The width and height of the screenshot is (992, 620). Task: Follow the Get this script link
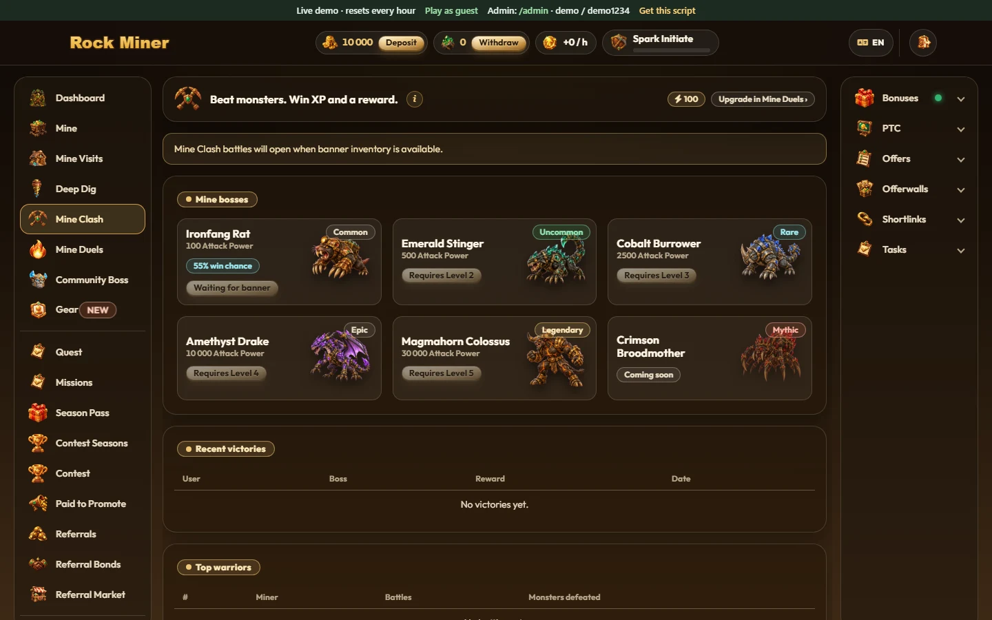(667, 10)
